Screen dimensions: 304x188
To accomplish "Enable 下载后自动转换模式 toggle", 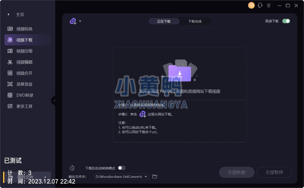I will coord(122,168).
